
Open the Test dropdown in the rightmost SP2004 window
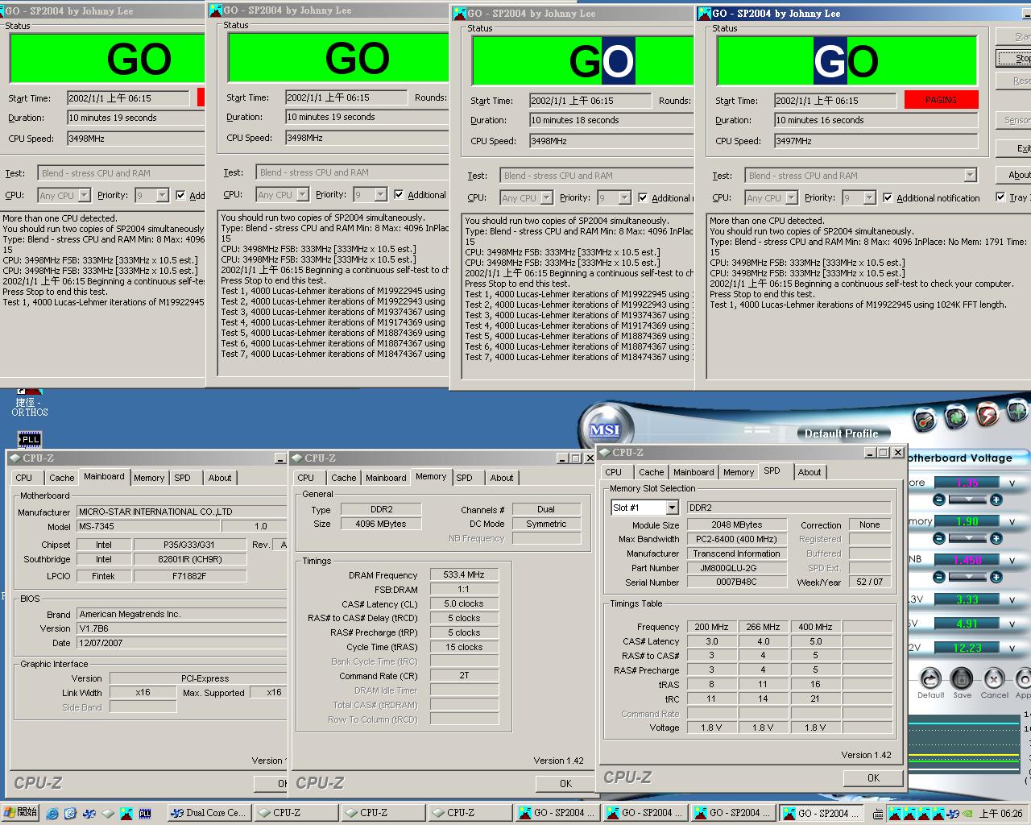970,175
